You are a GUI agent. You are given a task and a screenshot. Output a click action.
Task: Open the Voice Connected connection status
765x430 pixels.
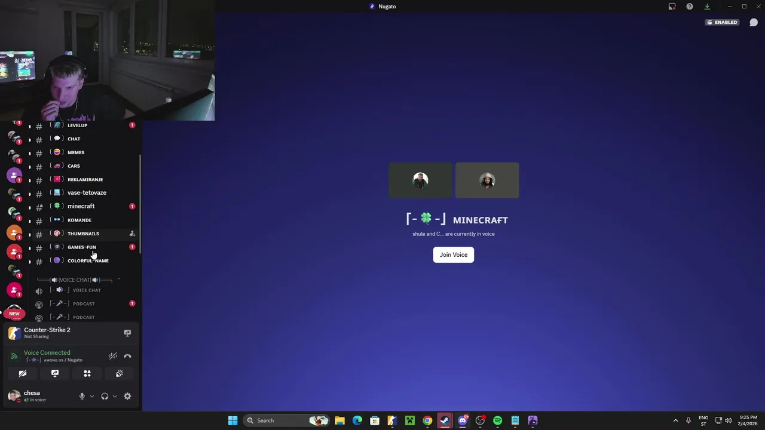pos(47,352)
